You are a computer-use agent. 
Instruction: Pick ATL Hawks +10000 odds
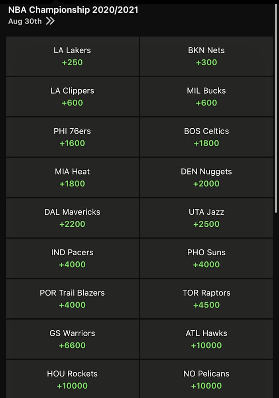(x=206, y=339)
